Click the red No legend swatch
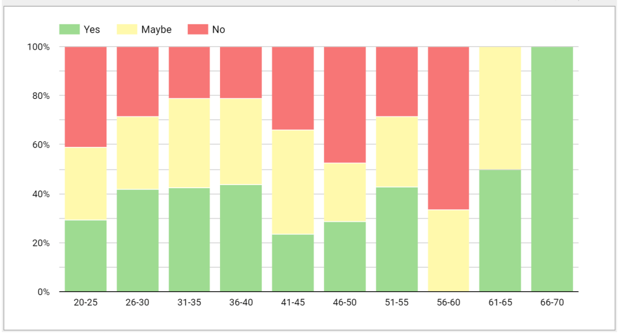 click(197, 29)
